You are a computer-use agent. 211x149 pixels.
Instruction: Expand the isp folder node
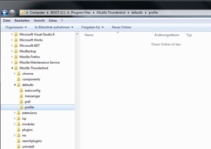click(15, 119)
